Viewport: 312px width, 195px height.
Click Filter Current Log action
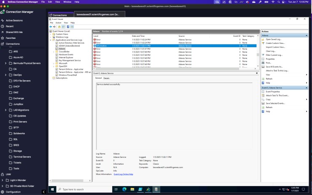tap(274, 55)
